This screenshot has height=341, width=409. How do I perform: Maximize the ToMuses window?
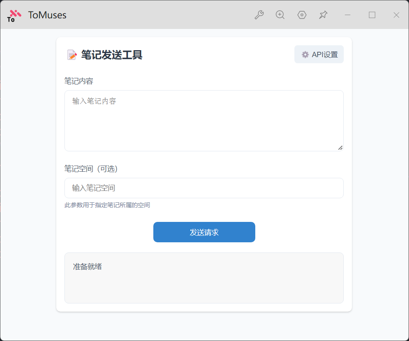372,15
